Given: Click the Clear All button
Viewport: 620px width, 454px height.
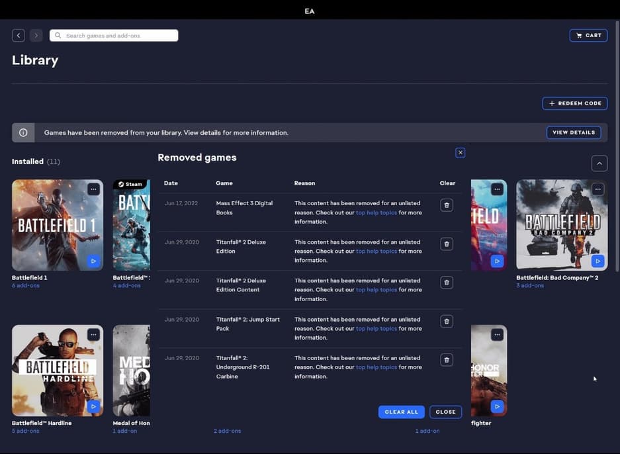Looking at the screenshot, I should [402, 412].
